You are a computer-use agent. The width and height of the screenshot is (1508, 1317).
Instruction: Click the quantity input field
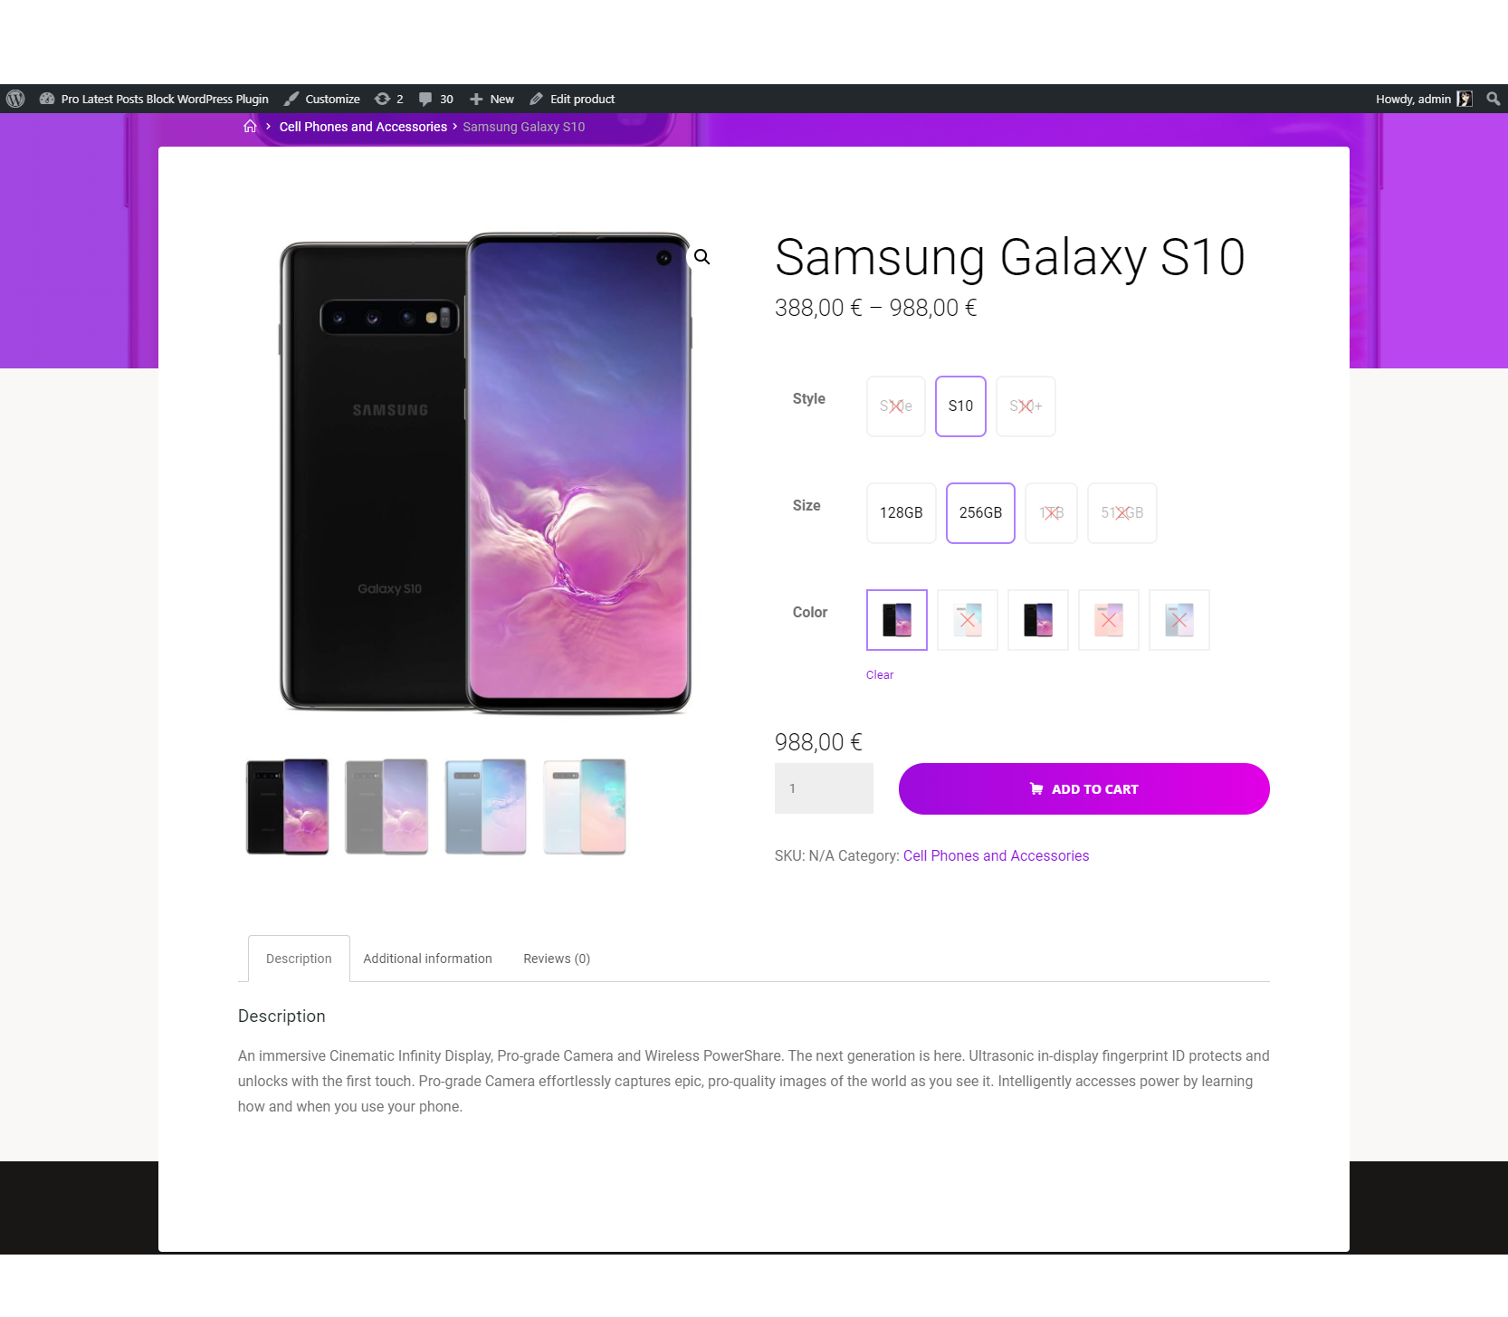click(x=824, y=788)
